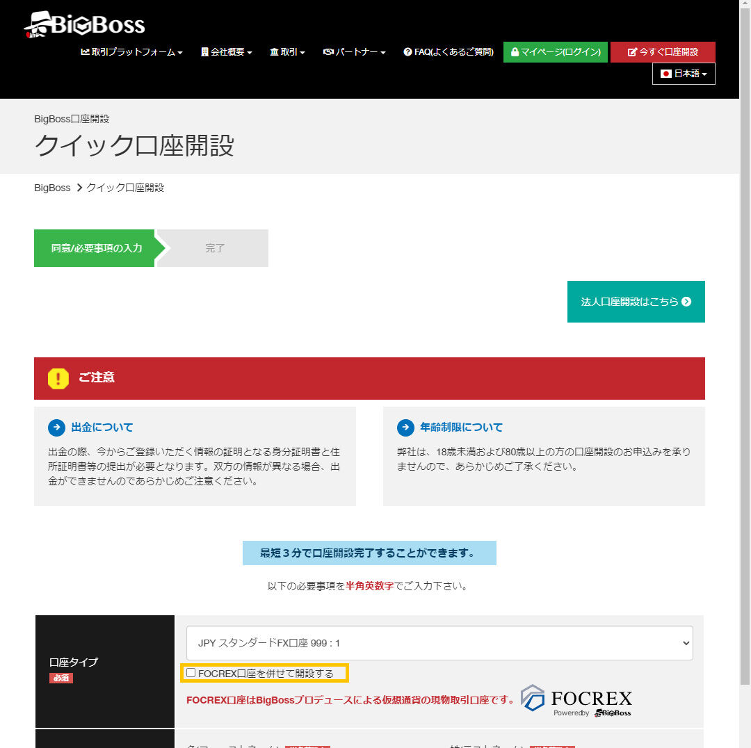Click 出金について heading
This screenshot has height=748, width=751.
click(x=102, y=427)
